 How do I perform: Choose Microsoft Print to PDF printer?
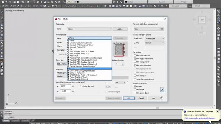pos(77,47)
